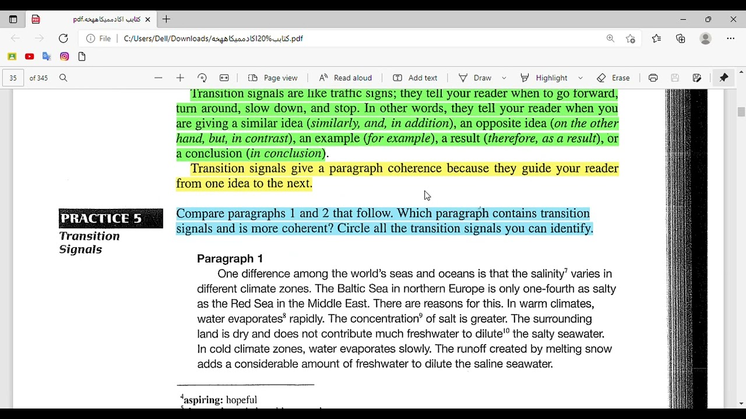Select the Add text tool

pyautogui.click(x=415, y=78)
